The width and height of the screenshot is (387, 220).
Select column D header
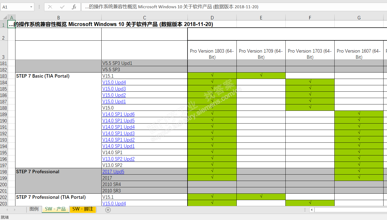[x=212, y=18]
